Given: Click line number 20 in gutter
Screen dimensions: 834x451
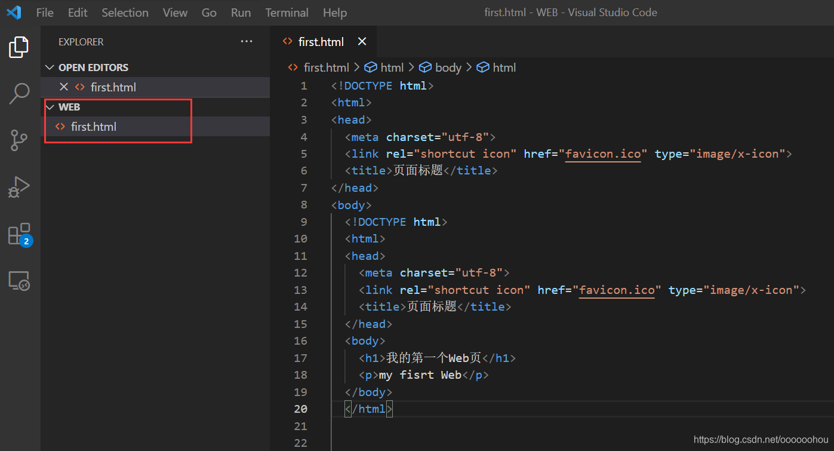Looking at the screenshot, I should tap(300, 409).
